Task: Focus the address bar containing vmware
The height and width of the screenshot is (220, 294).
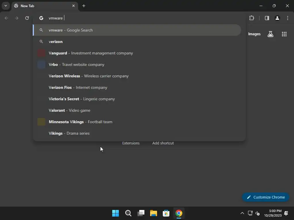Action: (139, 18)
